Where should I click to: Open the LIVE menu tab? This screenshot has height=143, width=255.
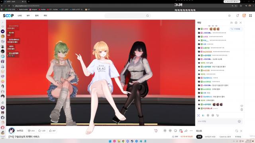[x=20, y=15]
